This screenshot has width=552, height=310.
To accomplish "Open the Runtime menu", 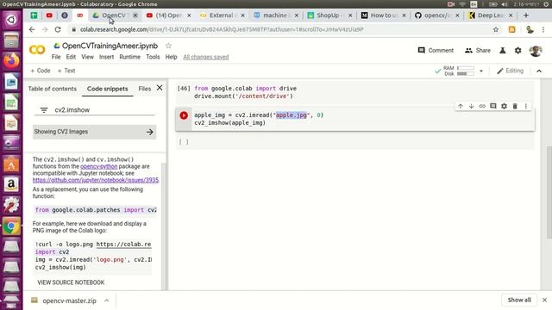I will tap(129, 57).
